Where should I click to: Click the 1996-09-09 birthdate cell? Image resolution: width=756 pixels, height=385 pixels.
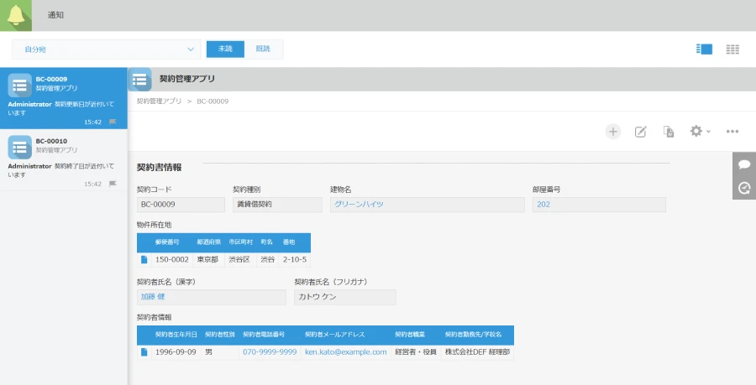coord(176,351)
